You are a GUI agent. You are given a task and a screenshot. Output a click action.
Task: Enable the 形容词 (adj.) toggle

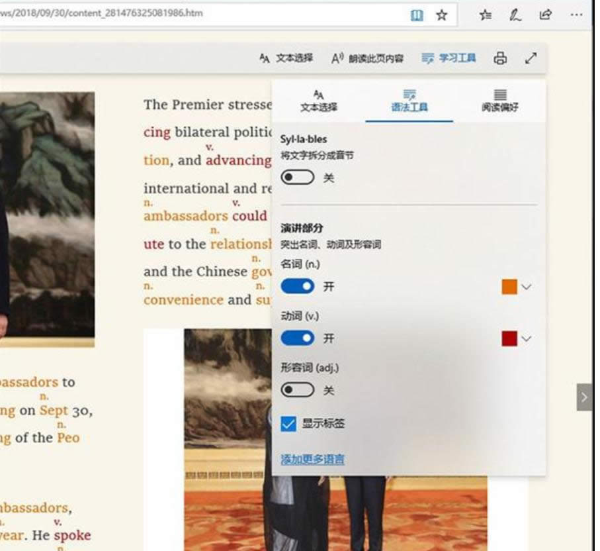(x=297, y=390)
